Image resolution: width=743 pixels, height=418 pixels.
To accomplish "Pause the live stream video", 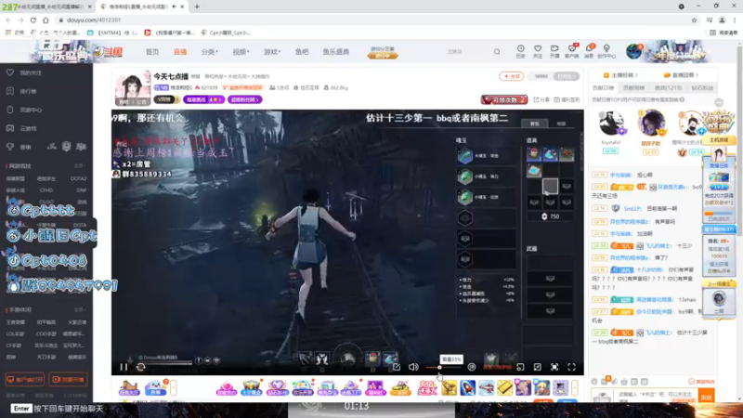I will (124, 367).
